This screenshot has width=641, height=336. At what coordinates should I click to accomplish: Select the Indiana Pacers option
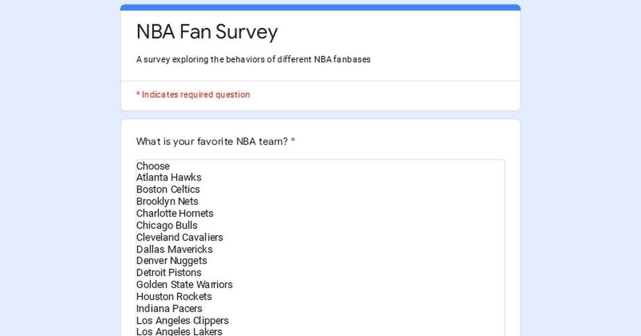[x=169, y=308]
